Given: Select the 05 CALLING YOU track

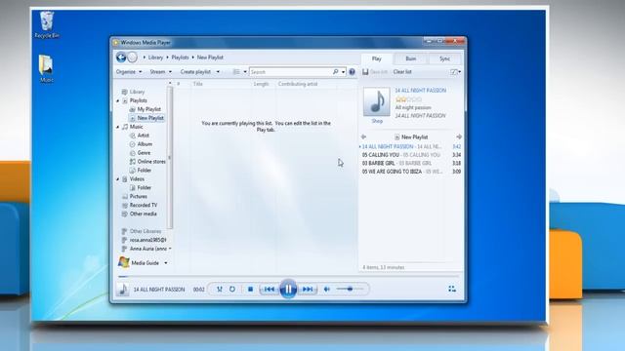Looking at the screenshot, I should click(x=411, y=155).
